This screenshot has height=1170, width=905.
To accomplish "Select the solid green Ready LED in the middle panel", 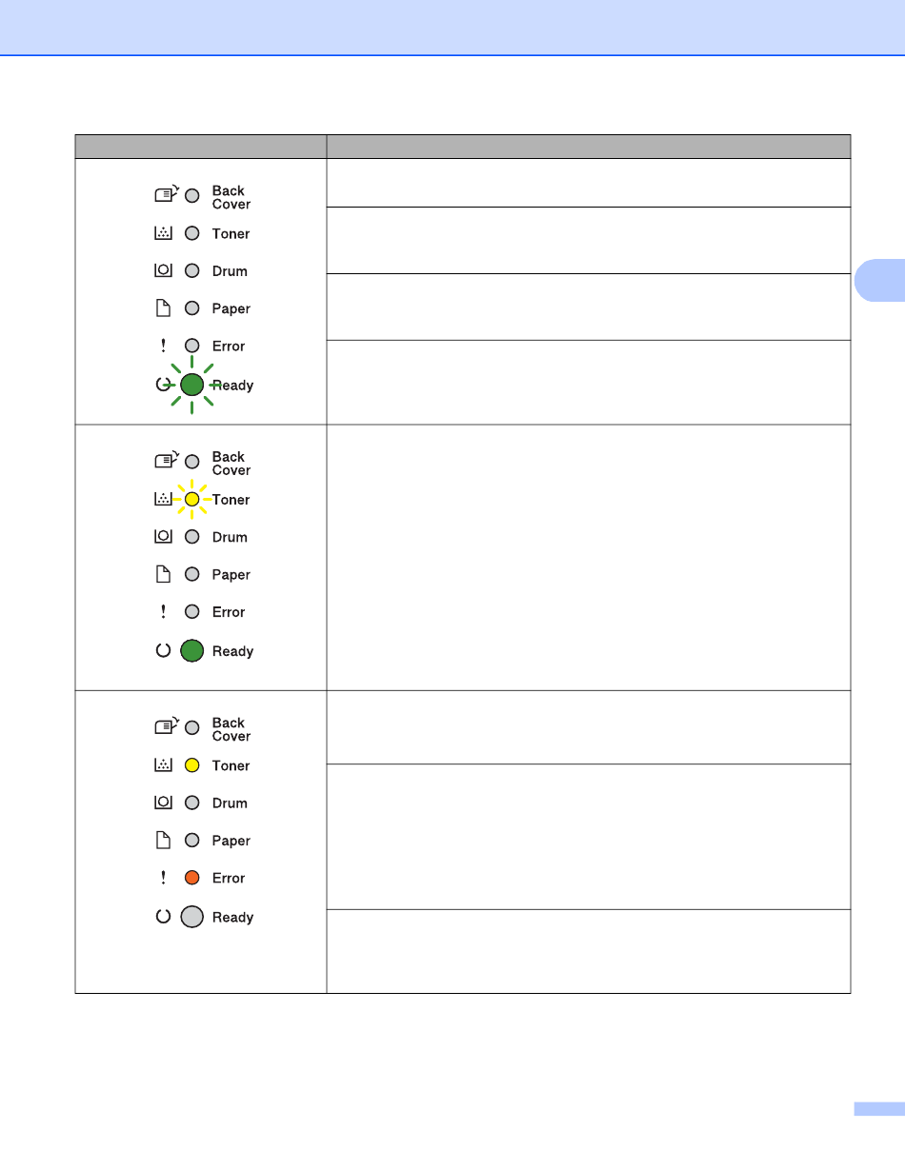I will 192,651.
